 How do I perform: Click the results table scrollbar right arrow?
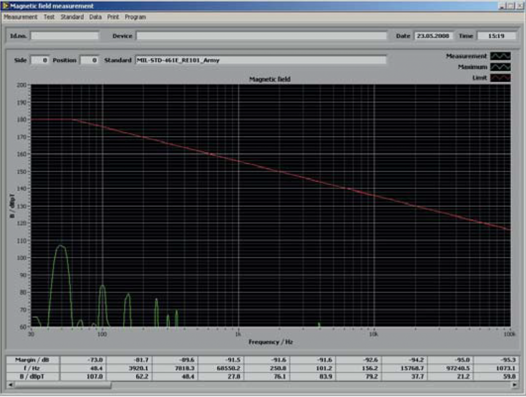click(514, 385)
